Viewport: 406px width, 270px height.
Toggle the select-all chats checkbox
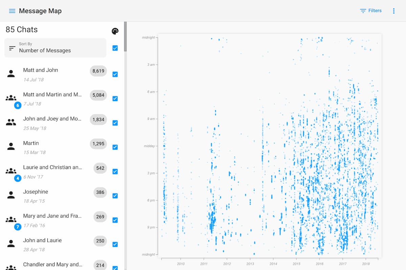click(115, 48)
